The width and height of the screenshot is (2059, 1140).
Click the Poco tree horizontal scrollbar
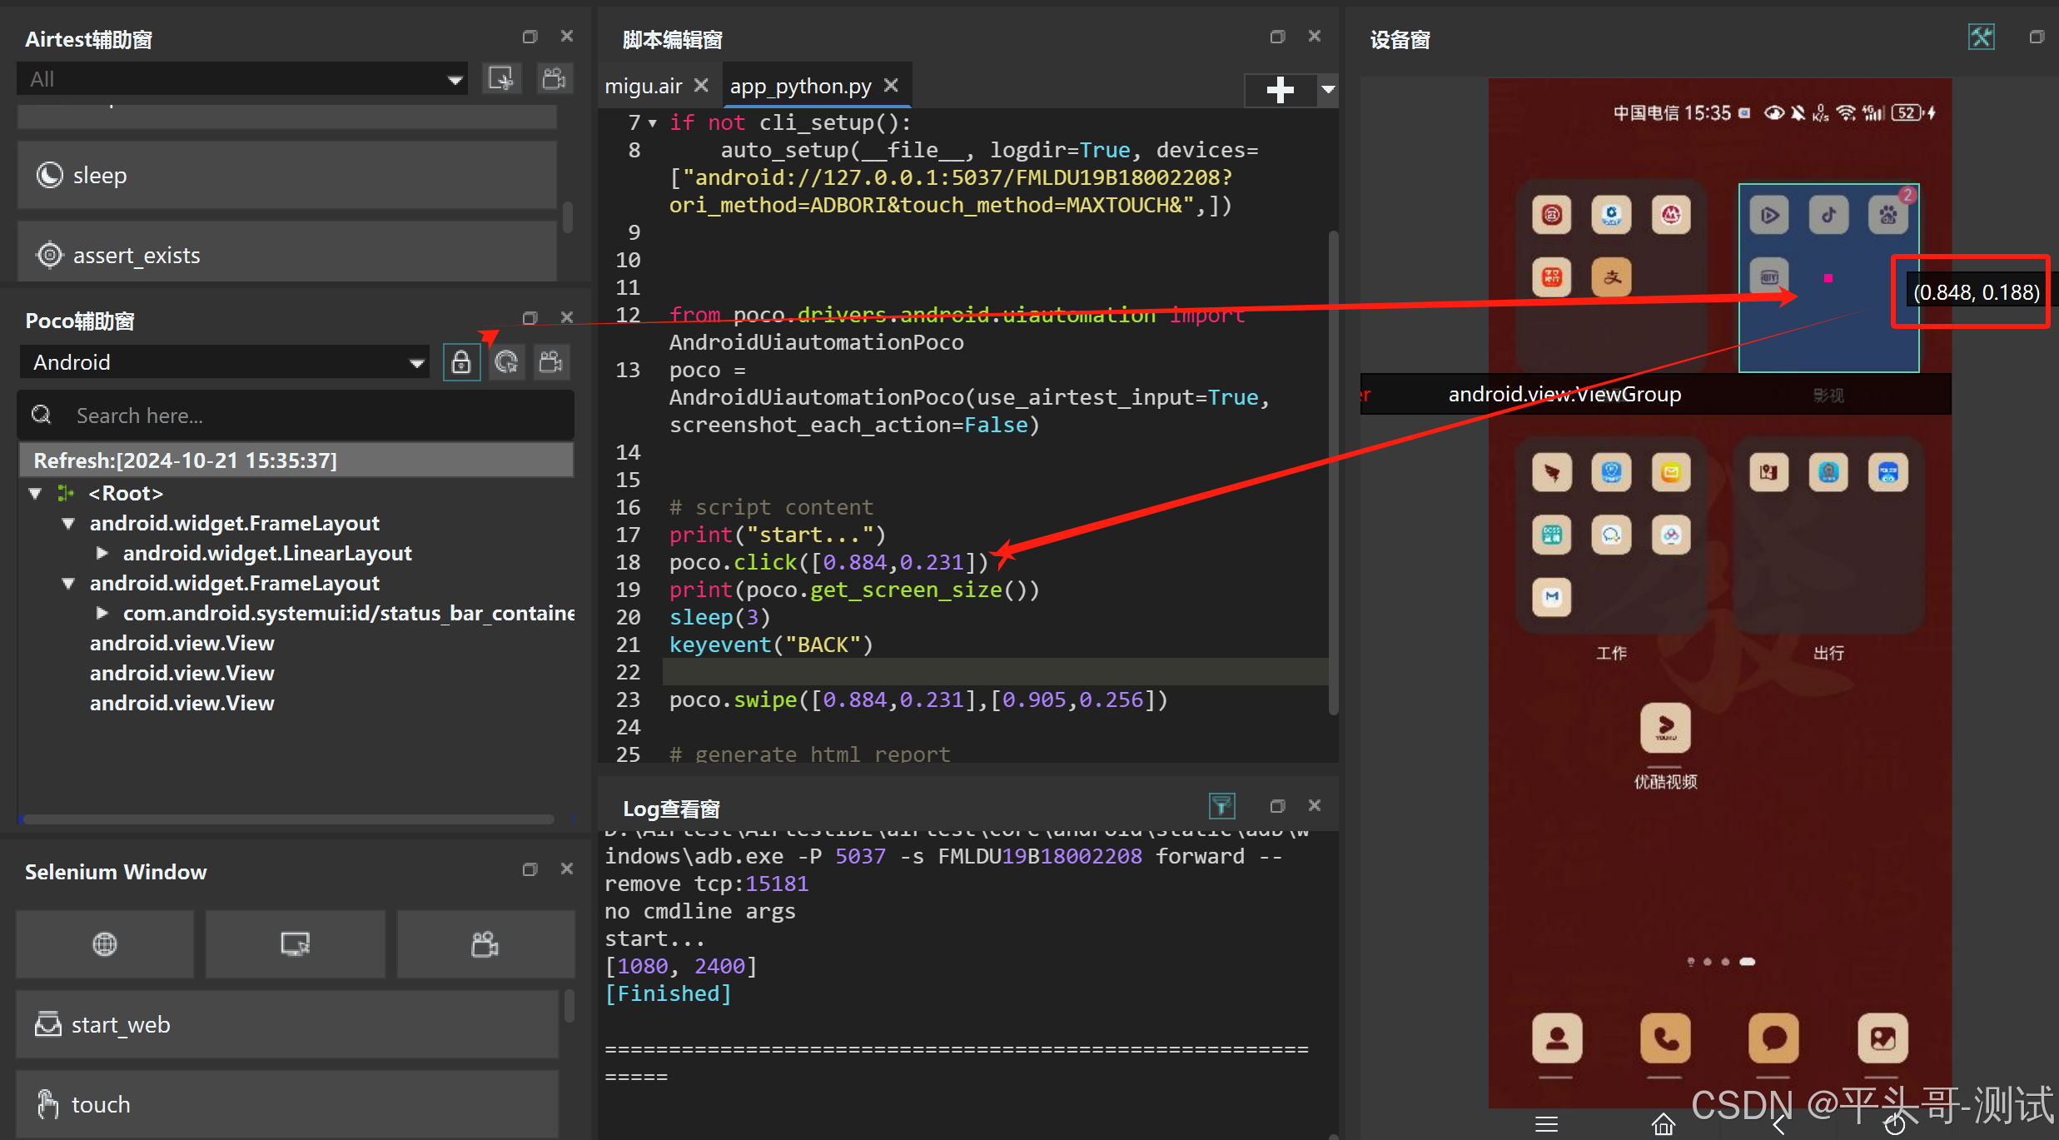click(287, 819)
